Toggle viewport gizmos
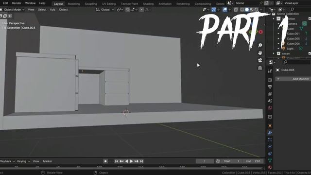 214,10
